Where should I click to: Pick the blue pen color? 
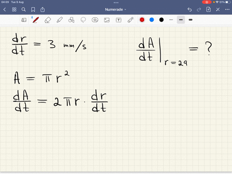pyautogui.click(x=152, y=20)
